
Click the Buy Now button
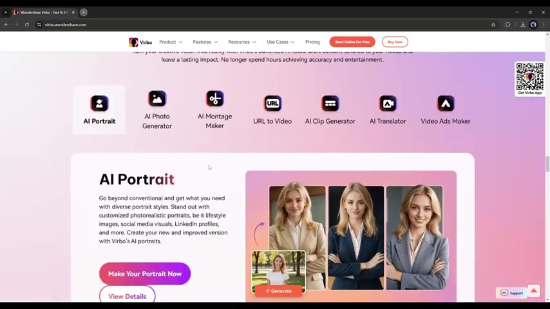(395, 42)
